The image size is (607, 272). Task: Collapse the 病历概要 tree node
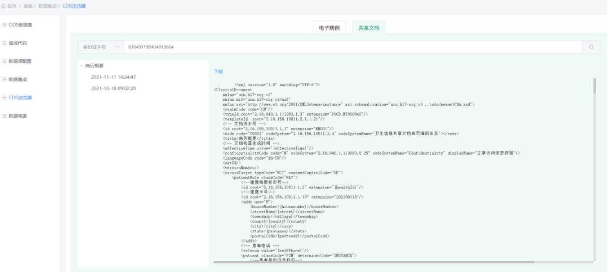click(82, 66)
